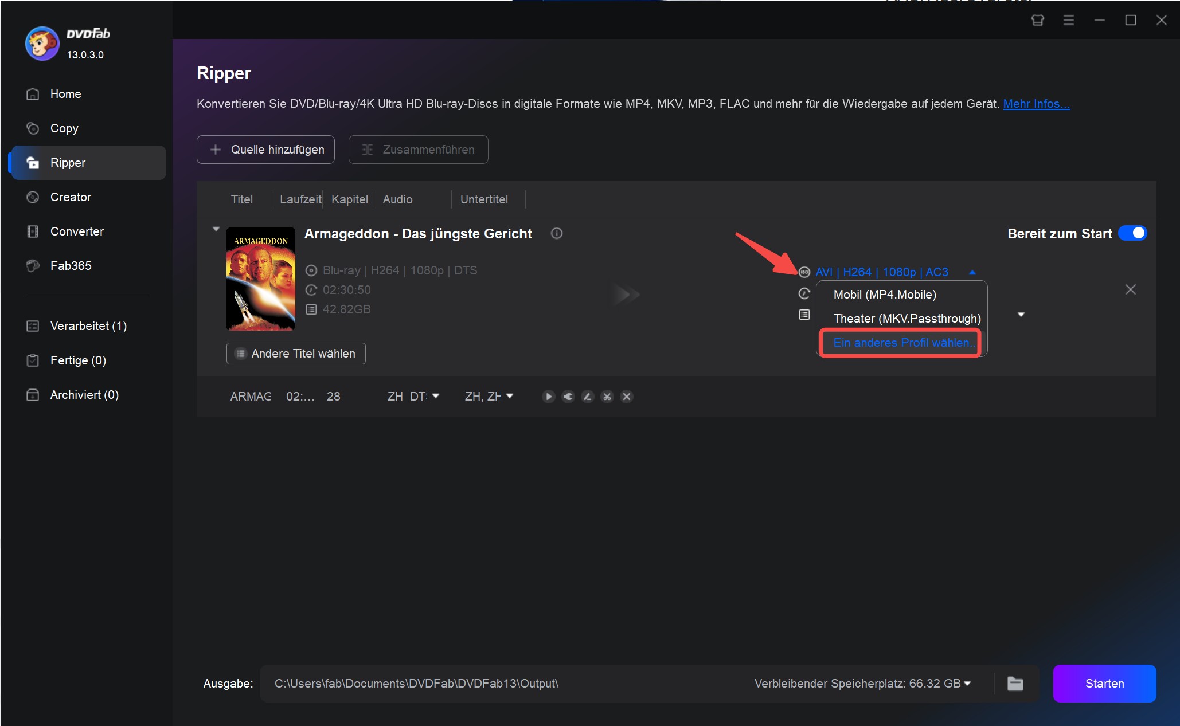Screen dimensions: 1180x726
Task: Click Andere Titel wählen button
Action: (x=296, y=354)
